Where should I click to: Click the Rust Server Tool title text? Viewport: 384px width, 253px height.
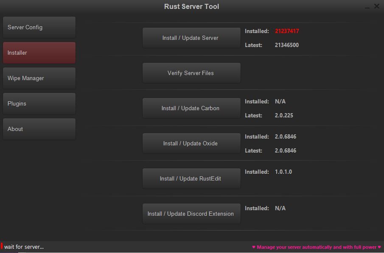click(x=192, y=7)
